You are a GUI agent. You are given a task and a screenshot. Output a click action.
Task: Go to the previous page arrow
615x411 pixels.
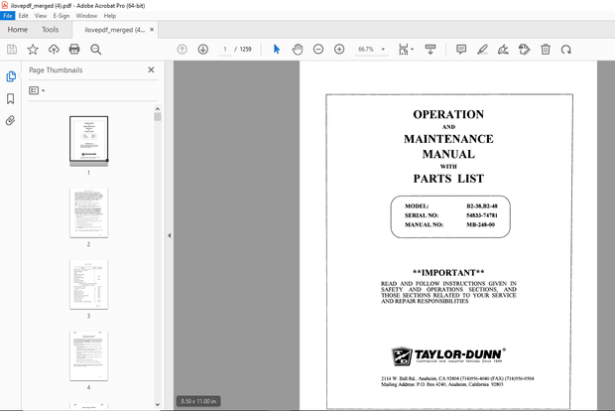tap(182, 50)
